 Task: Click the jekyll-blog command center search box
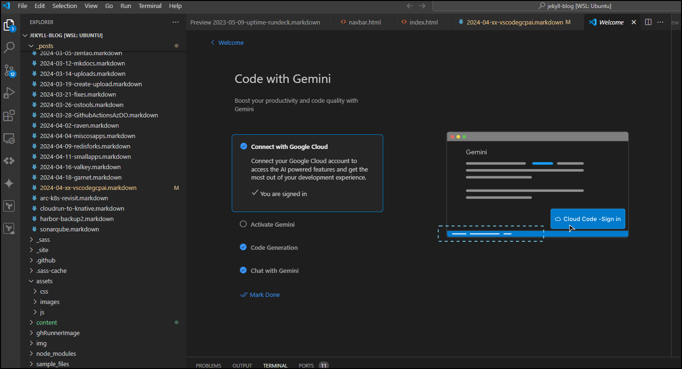click(557, 6)
